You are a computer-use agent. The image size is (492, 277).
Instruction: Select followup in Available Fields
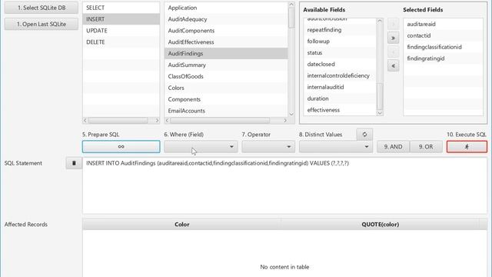coord(340,42)
